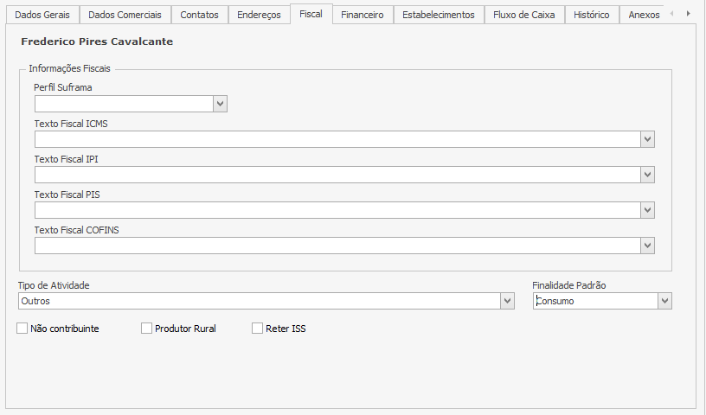The height and width of the screenshot is (415, 706).
Task: Open the Tipo de Atividade dropdown
Action: pos(508,301)
